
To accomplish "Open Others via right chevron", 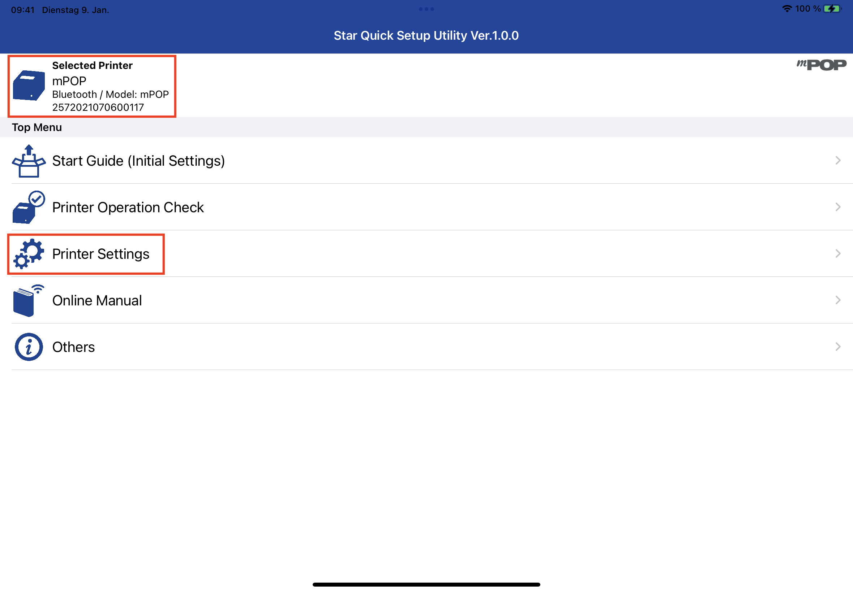I will [x=838, y=347].
